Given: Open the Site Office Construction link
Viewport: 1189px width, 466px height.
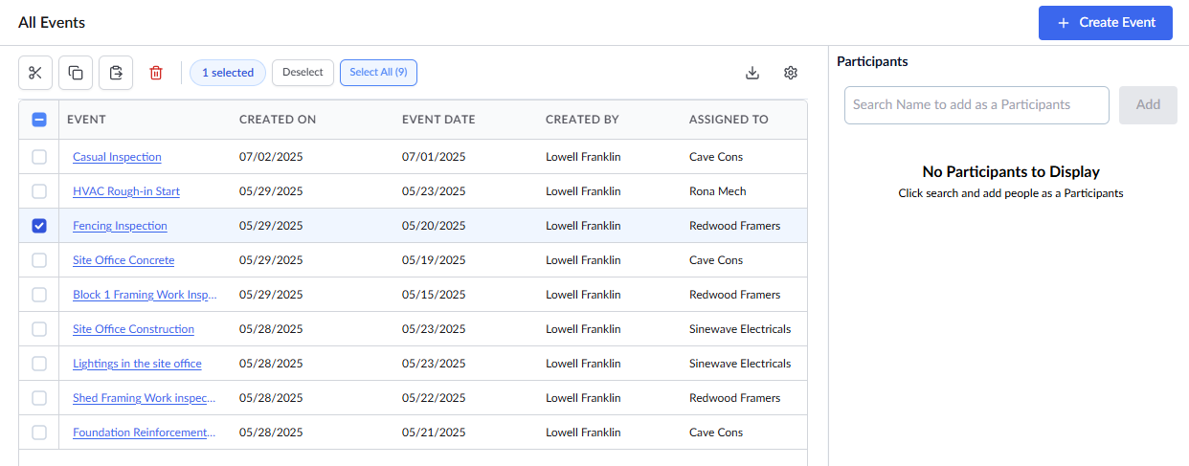Looking at the screenshot, I should click(x=133, y=329).
